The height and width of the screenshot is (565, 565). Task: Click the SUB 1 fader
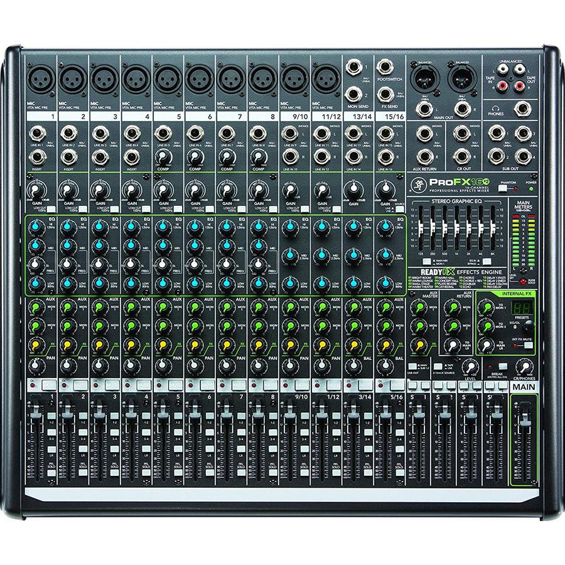pos(418,412)
